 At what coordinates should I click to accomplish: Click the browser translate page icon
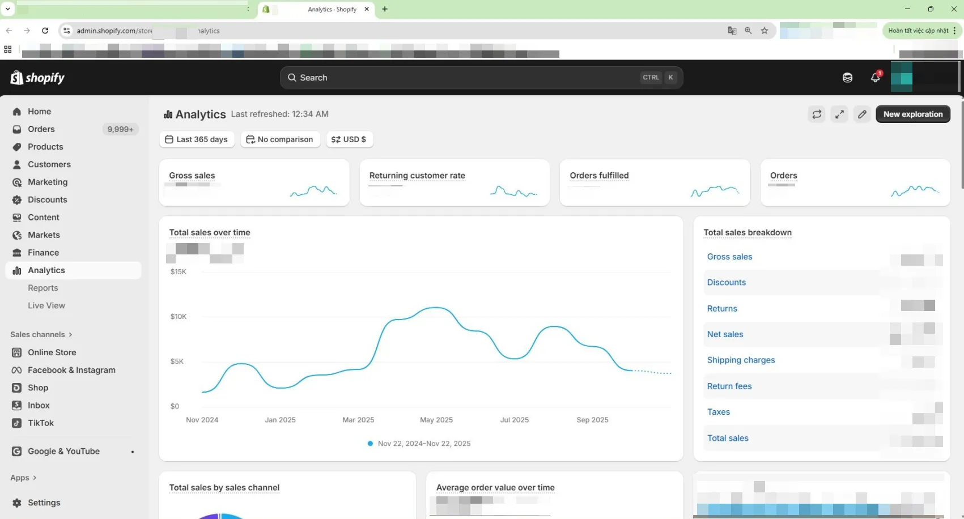[x=732, y=31]
